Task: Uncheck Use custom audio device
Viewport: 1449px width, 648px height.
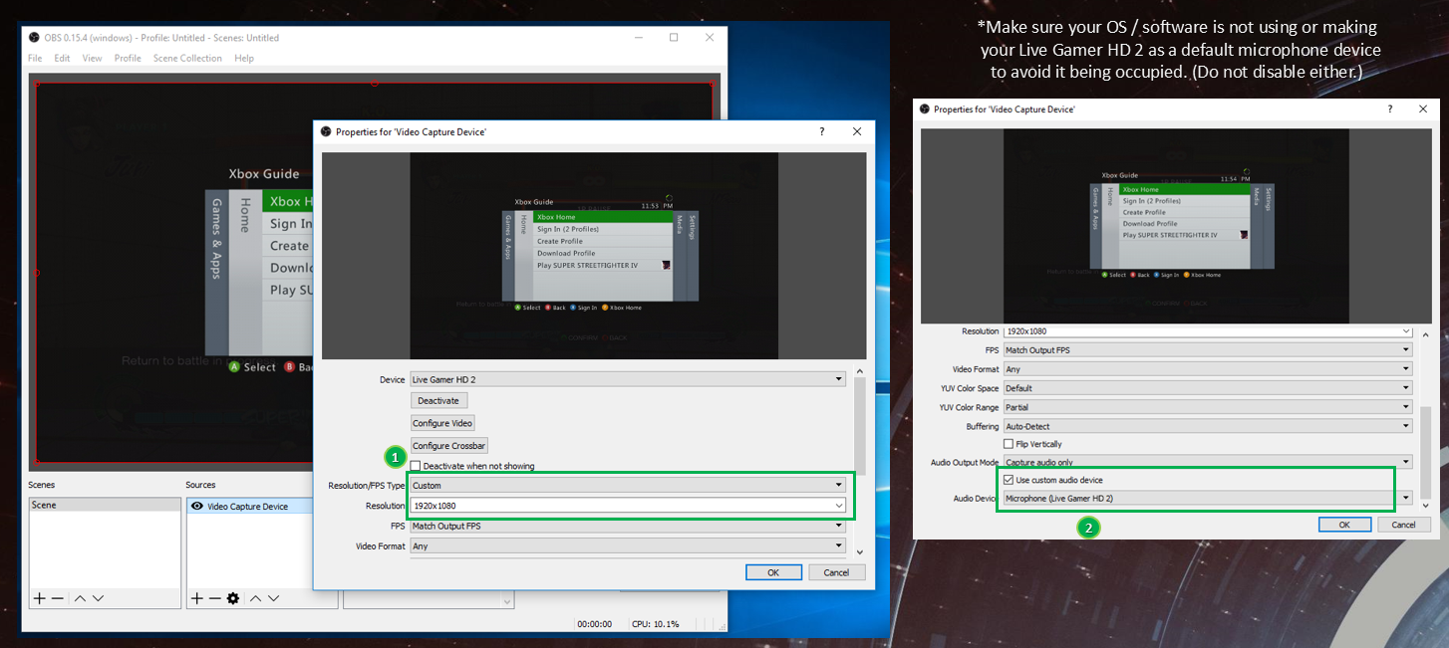Action: click(1009, 480)
